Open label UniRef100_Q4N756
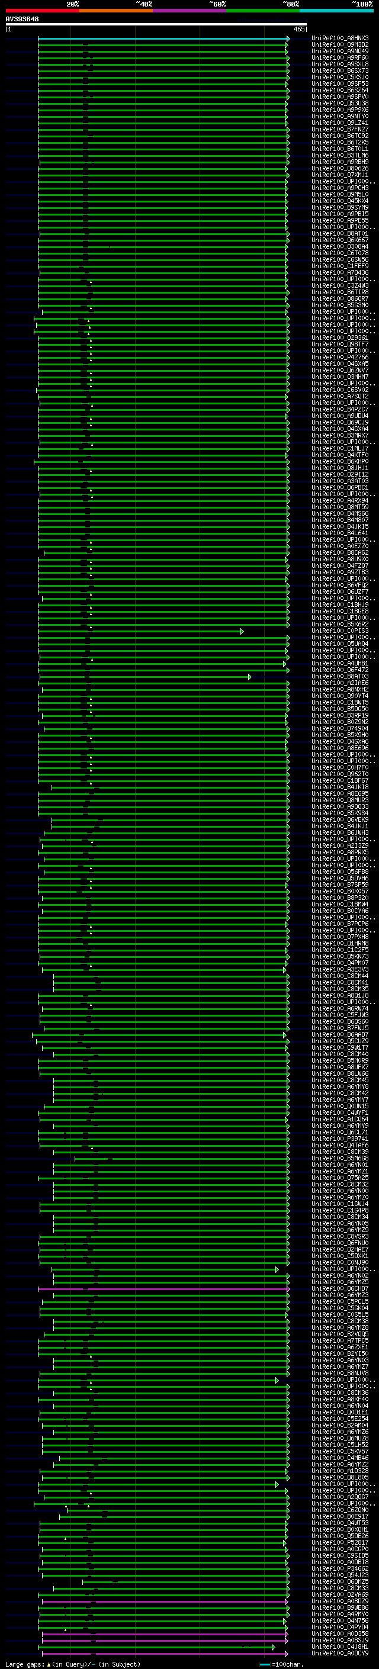The image size is (379, 1669). tap(340, 1620)
